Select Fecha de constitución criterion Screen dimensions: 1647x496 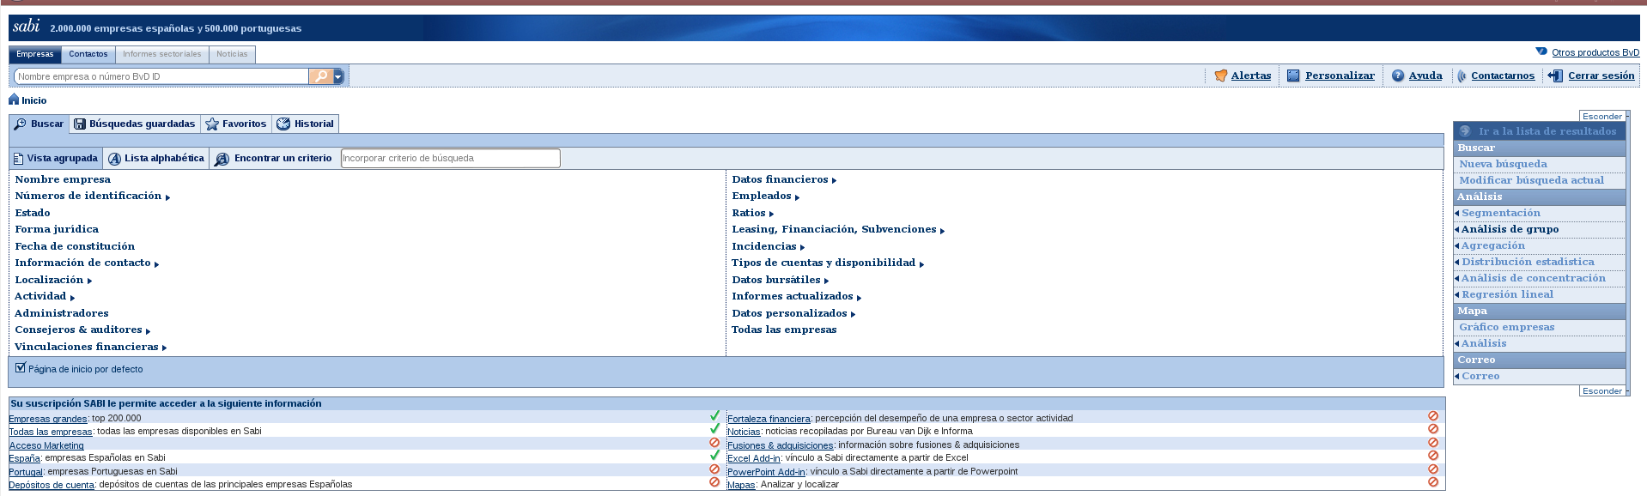coord(75,246)
